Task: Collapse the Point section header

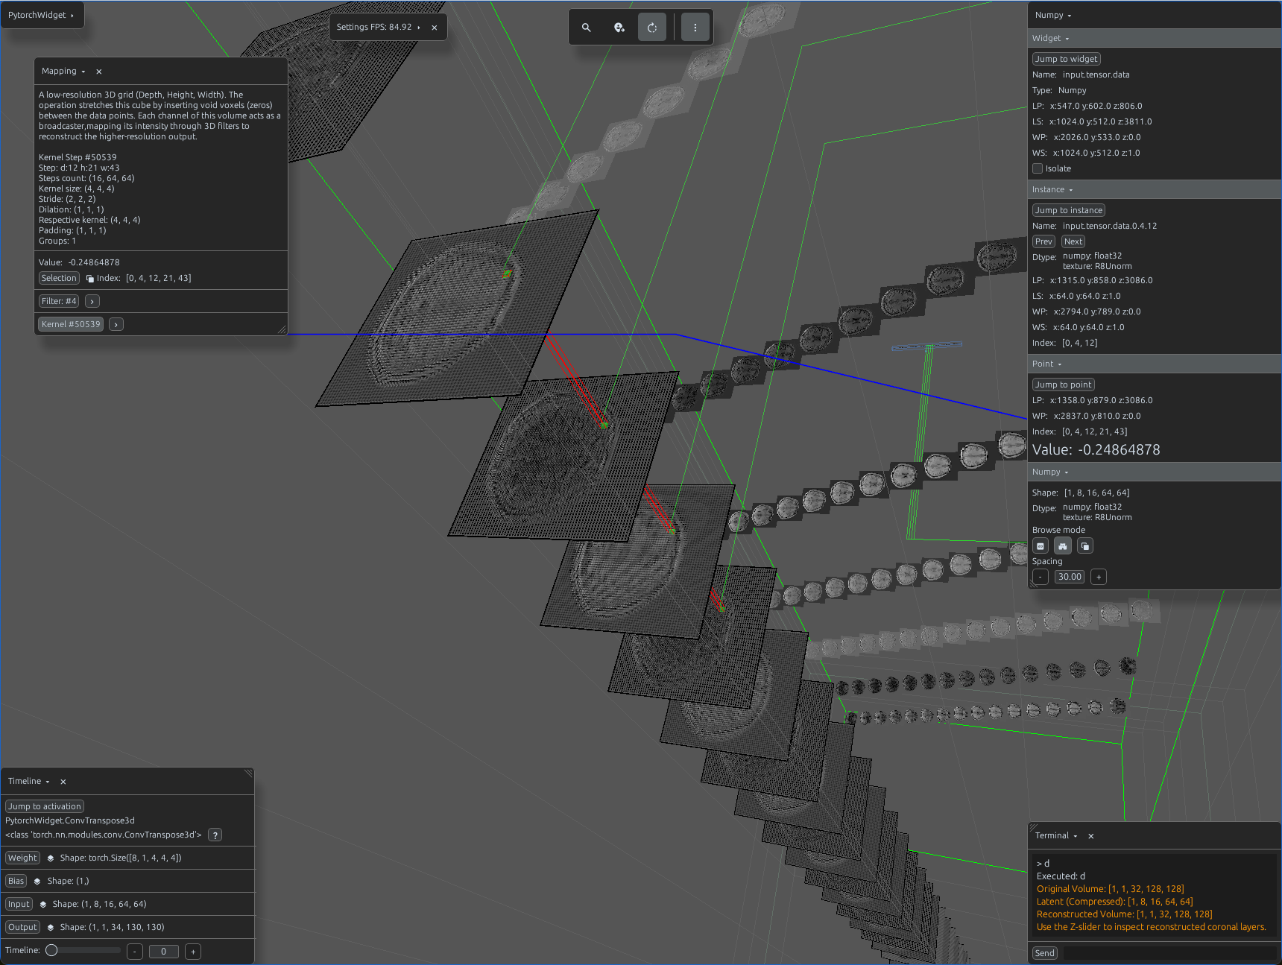Action: coord(1154,364)
